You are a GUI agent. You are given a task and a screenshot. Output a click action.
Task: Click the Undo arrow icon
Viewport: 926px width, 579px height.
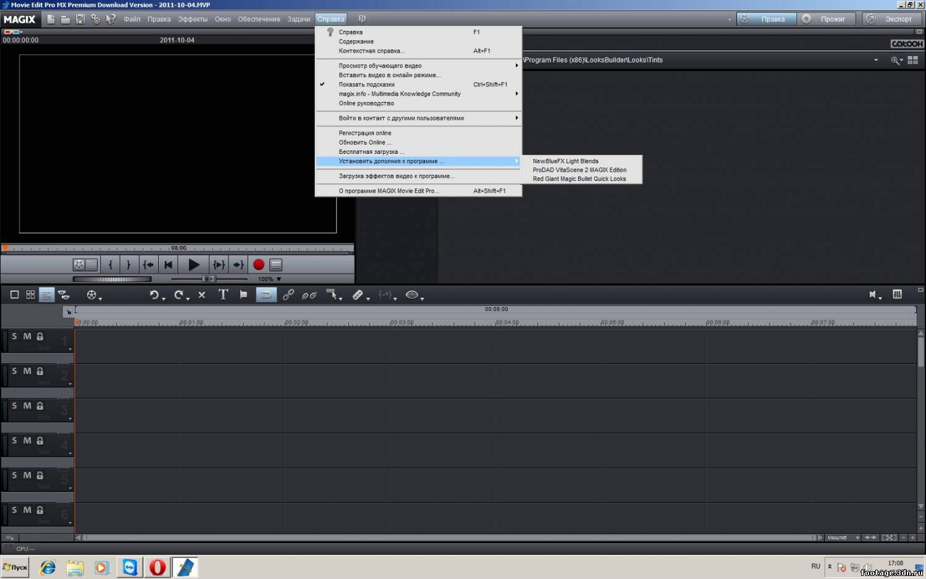[x=154, y=295]
